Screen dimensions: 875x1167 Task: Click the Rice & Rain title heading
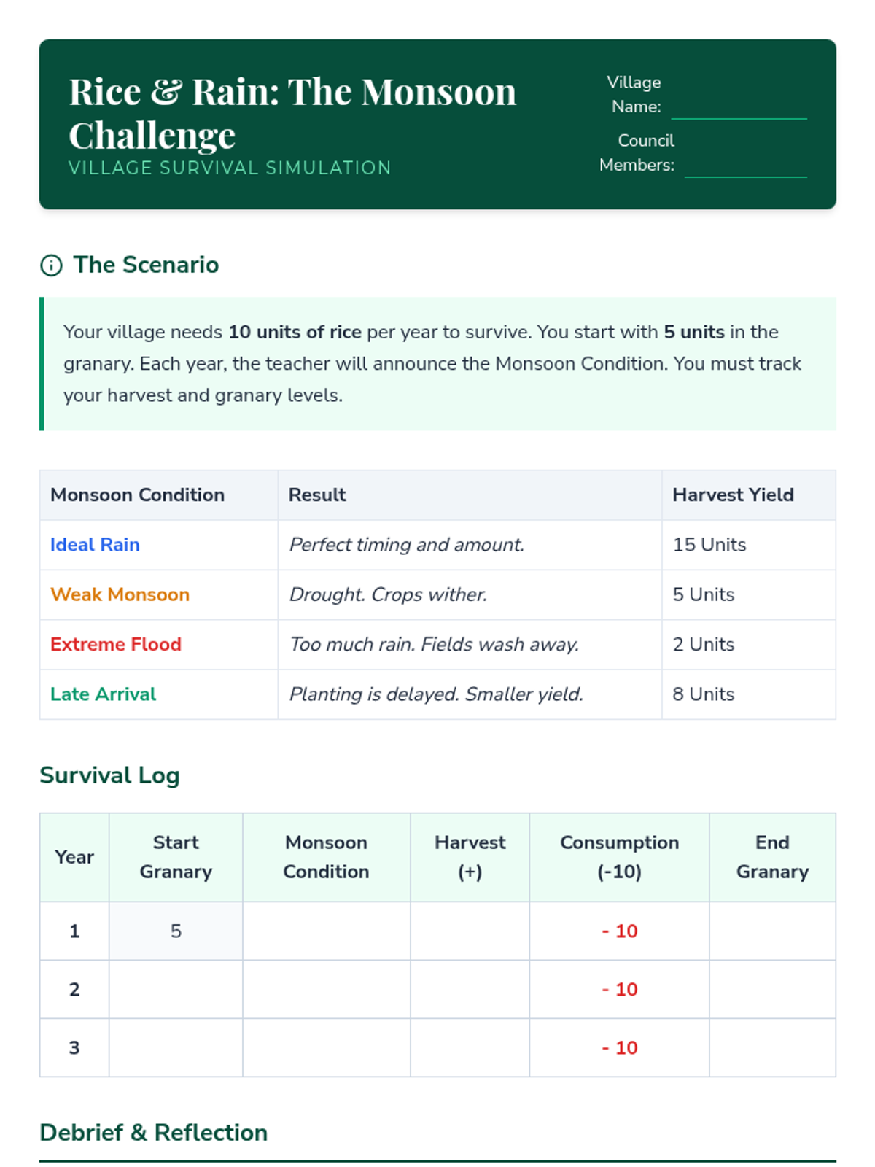pos(292,113)
